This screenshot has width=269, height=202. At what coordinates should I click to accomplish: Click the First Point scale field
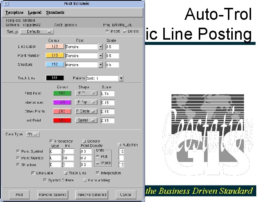click(x=108, y=94)
